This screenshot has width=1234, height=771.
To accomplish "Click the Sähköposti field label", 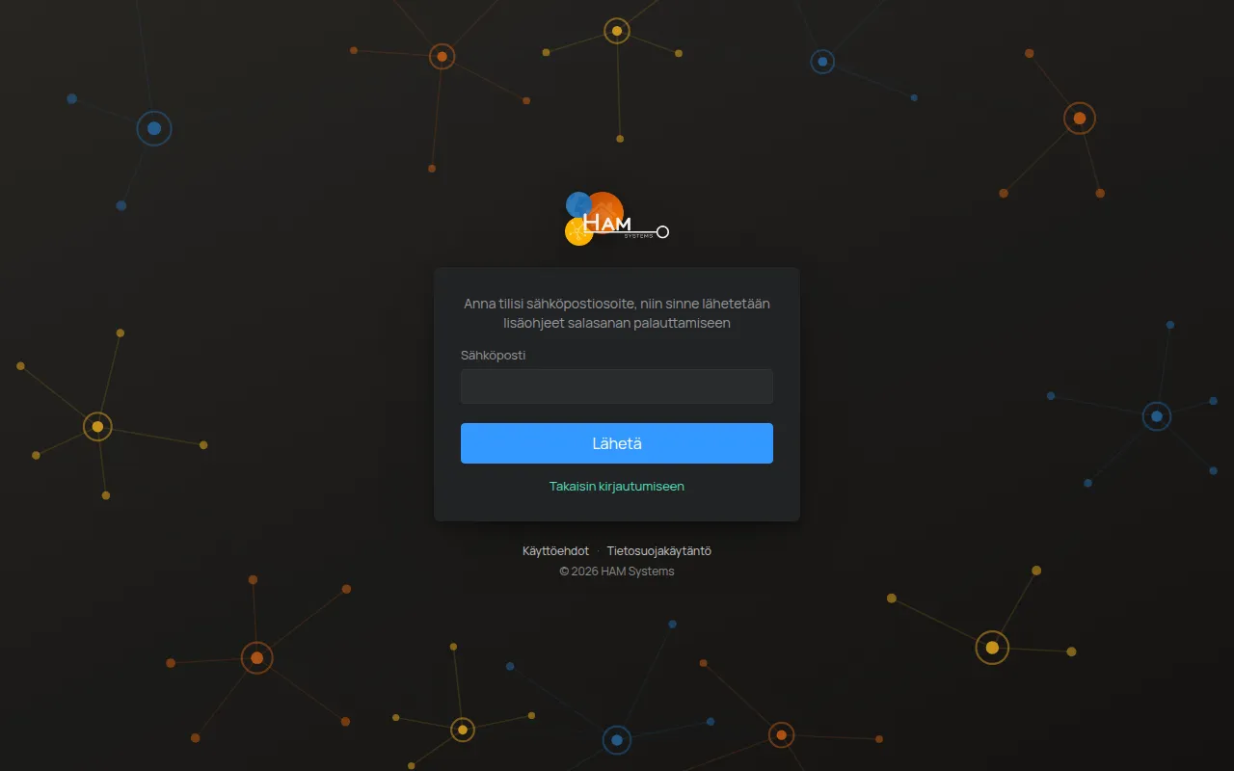I will pyautogui.click(x=494, y=356).
